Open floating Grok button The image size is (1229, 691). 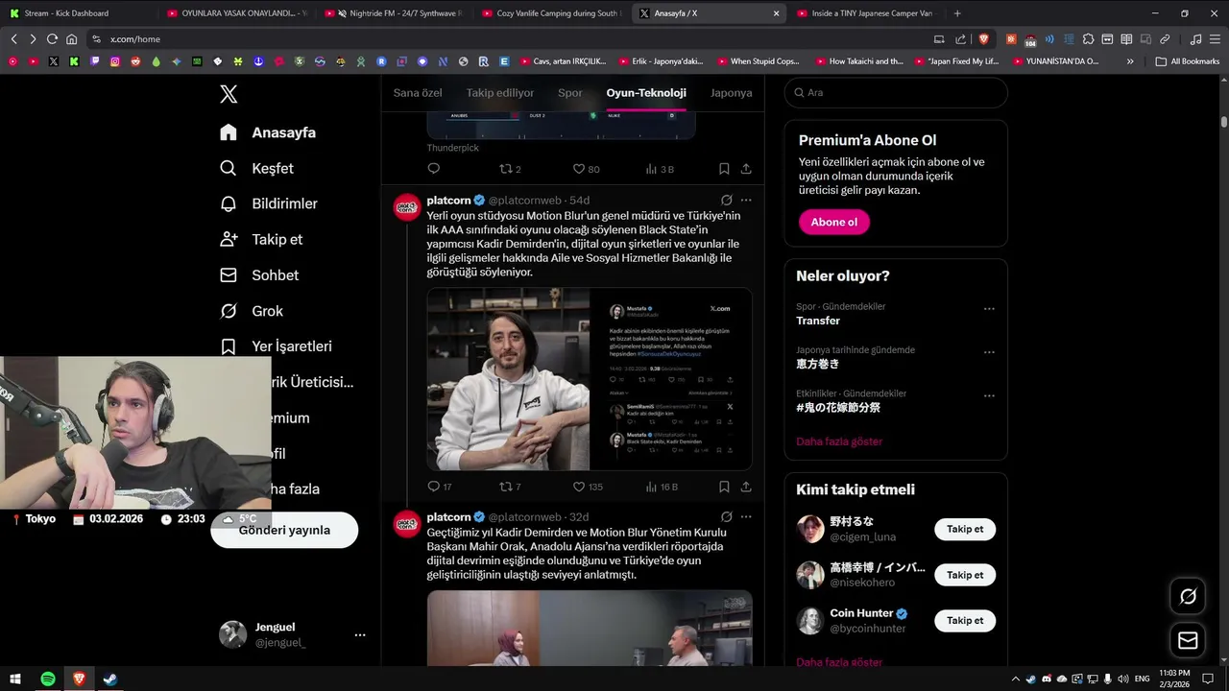coord(1188,597)
